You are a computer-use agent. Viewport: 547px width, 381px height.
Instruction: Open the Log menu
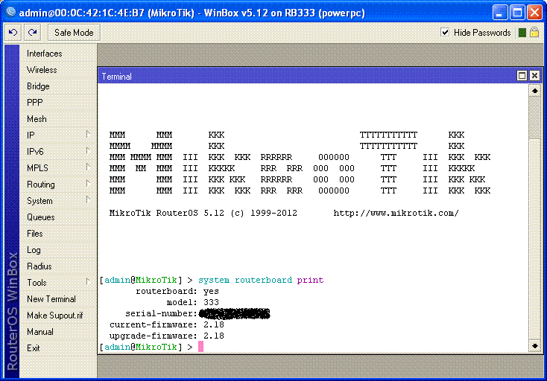tap(34, 250)
